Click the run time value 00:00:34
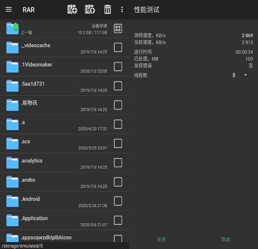 click(x=244, y=52)
